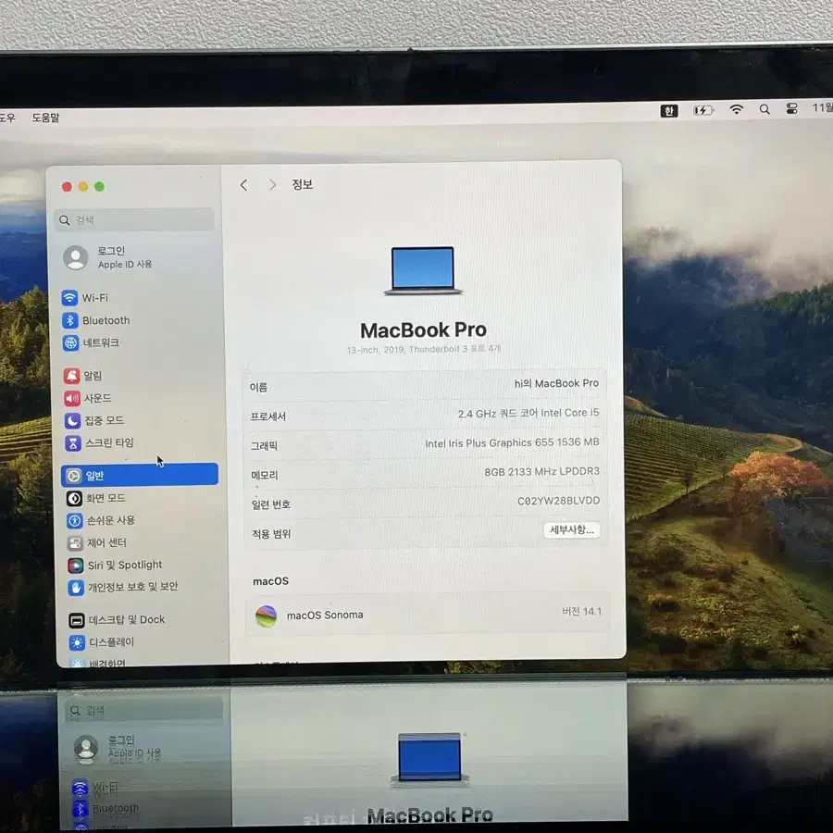Viewport: 833px width, 833px height.
Task: Open Spotlight search icon in menu bar
Action: (765, 109)
